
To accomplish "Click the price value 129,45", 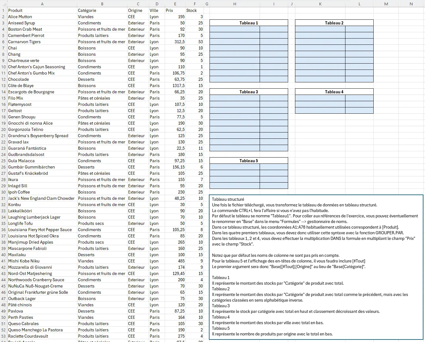I will [175, 273].
